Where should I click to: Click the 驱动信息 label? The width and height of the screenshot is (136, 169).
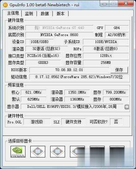pos(19,77)
